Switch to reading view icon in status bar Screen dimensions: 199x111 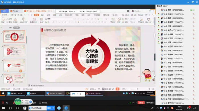click(109, 89)
